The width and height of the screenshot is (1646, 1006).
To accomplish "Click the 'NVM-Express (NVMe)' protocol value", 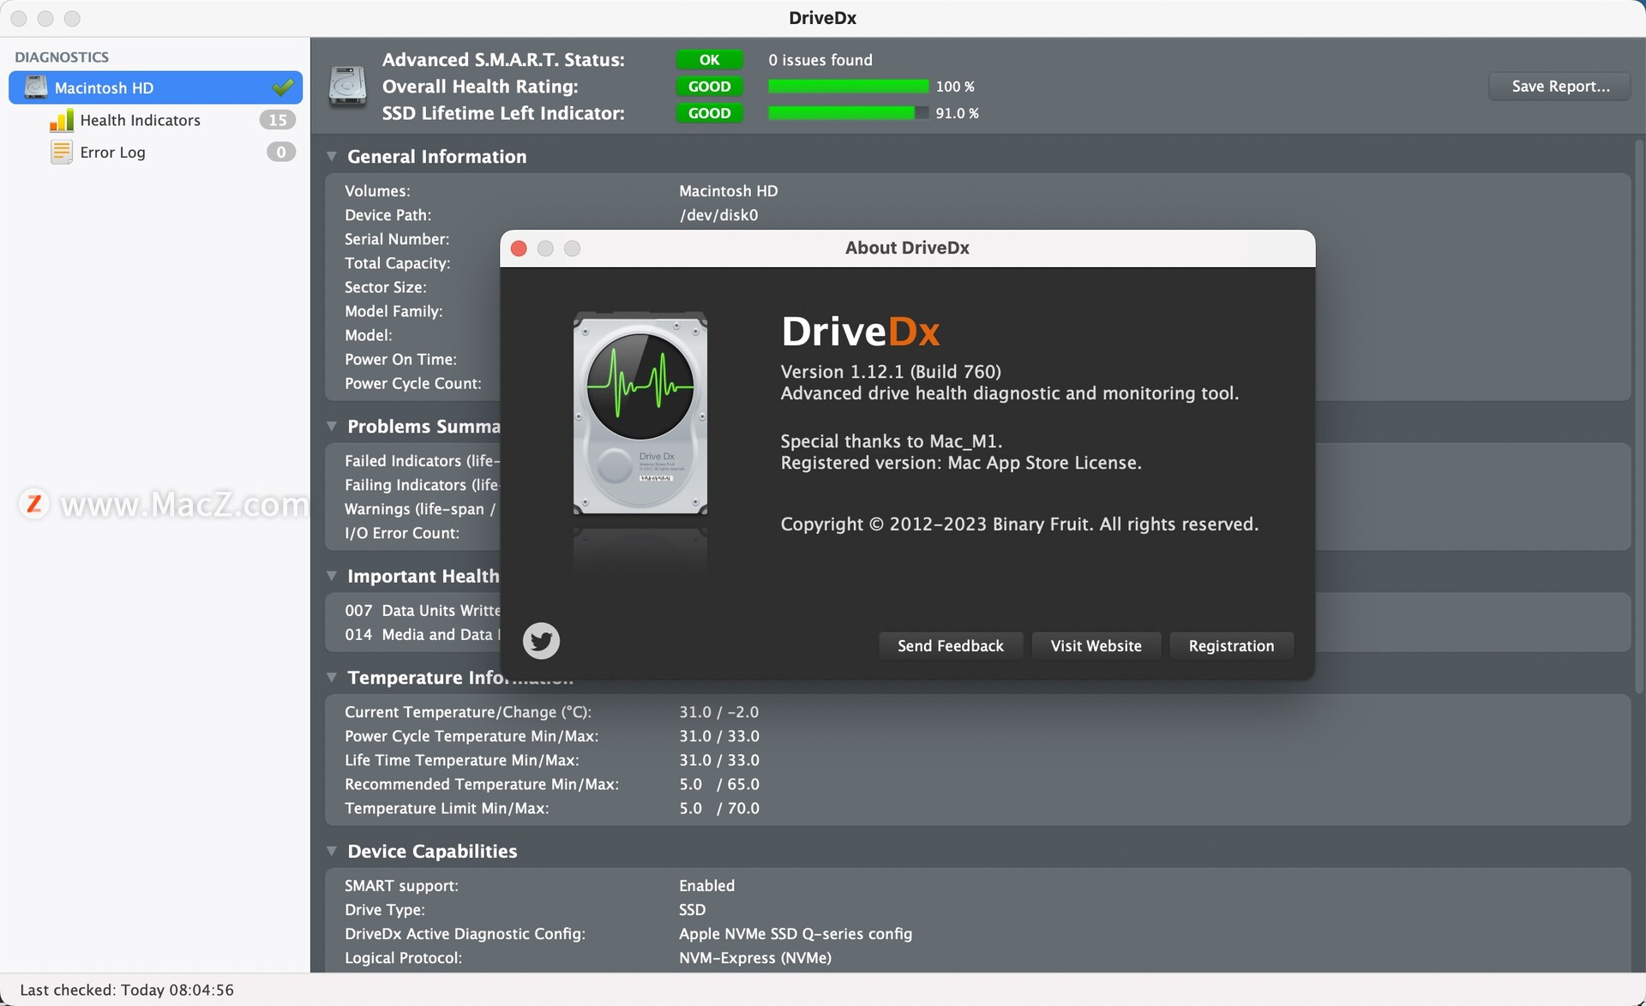I will (x=755, y=958).
